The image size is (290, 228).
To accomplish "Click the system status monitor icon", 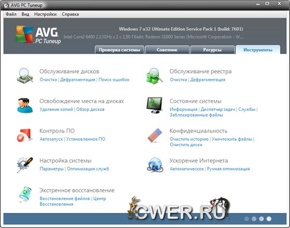I will coord(155,105).
